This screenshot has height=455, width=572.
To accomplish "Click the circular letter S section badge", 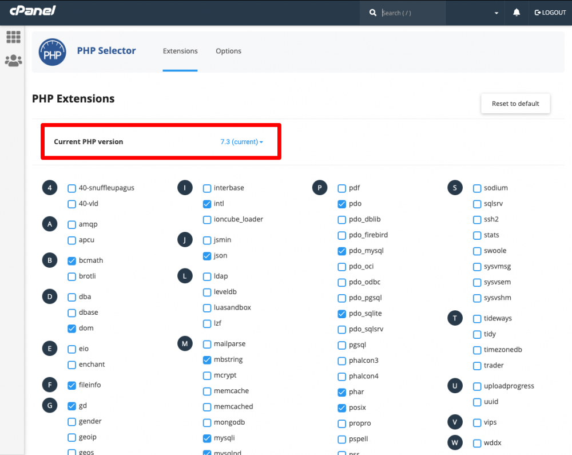I will pyautogui.click(x=455, y=187).
